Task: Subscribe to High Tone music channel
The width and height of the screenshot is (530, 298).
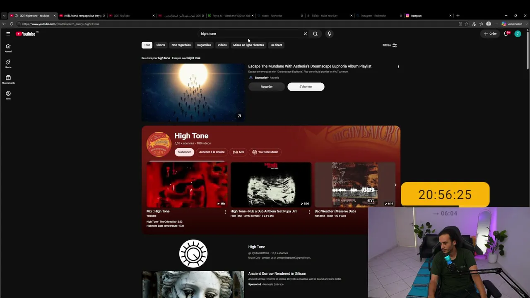Action: coord(184,152)
